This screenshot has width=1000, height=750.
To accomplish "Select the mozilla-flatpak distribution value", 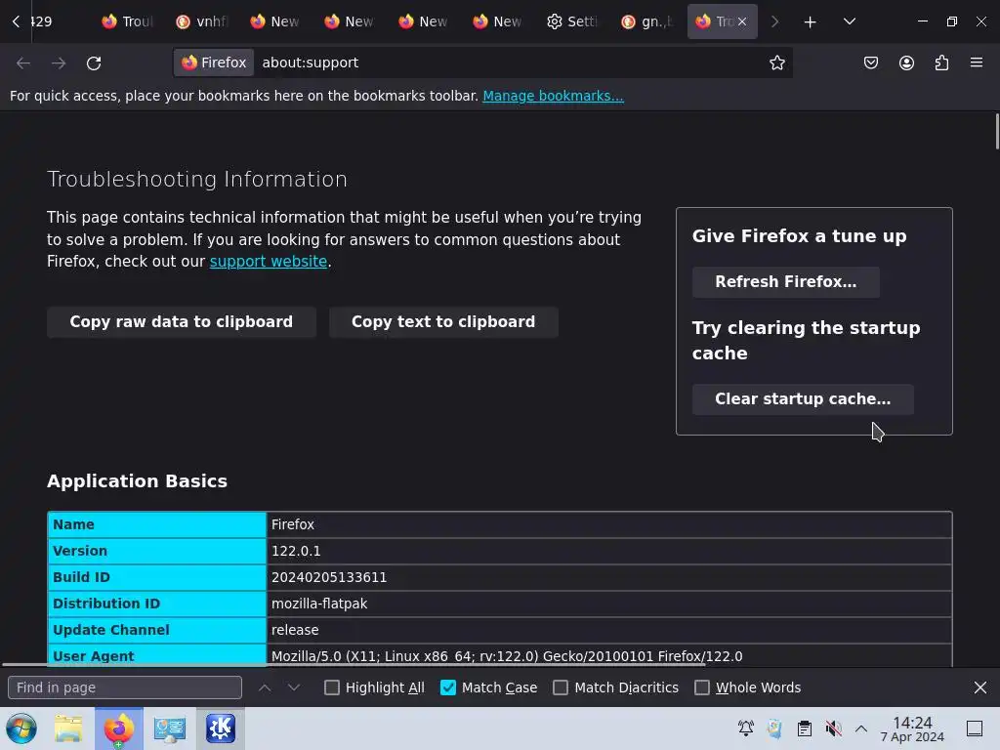I will point(319,604).
